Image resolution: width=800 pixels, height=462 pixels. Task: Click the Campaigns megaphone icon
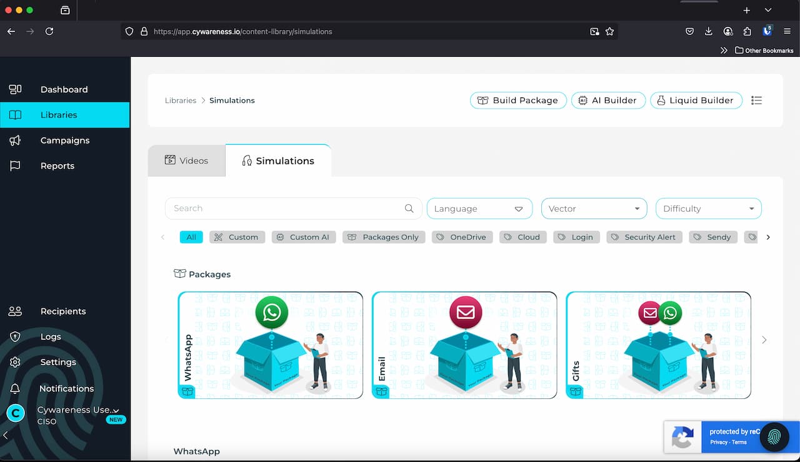pyautogui.click(x=16, y=140)
